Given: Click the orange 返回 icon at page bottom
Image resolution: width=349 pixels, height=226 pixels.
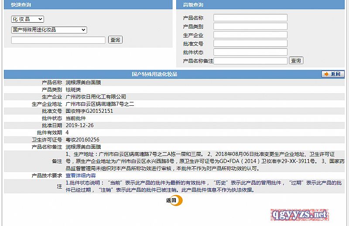Looking at the screenshot, I should 174,201.
